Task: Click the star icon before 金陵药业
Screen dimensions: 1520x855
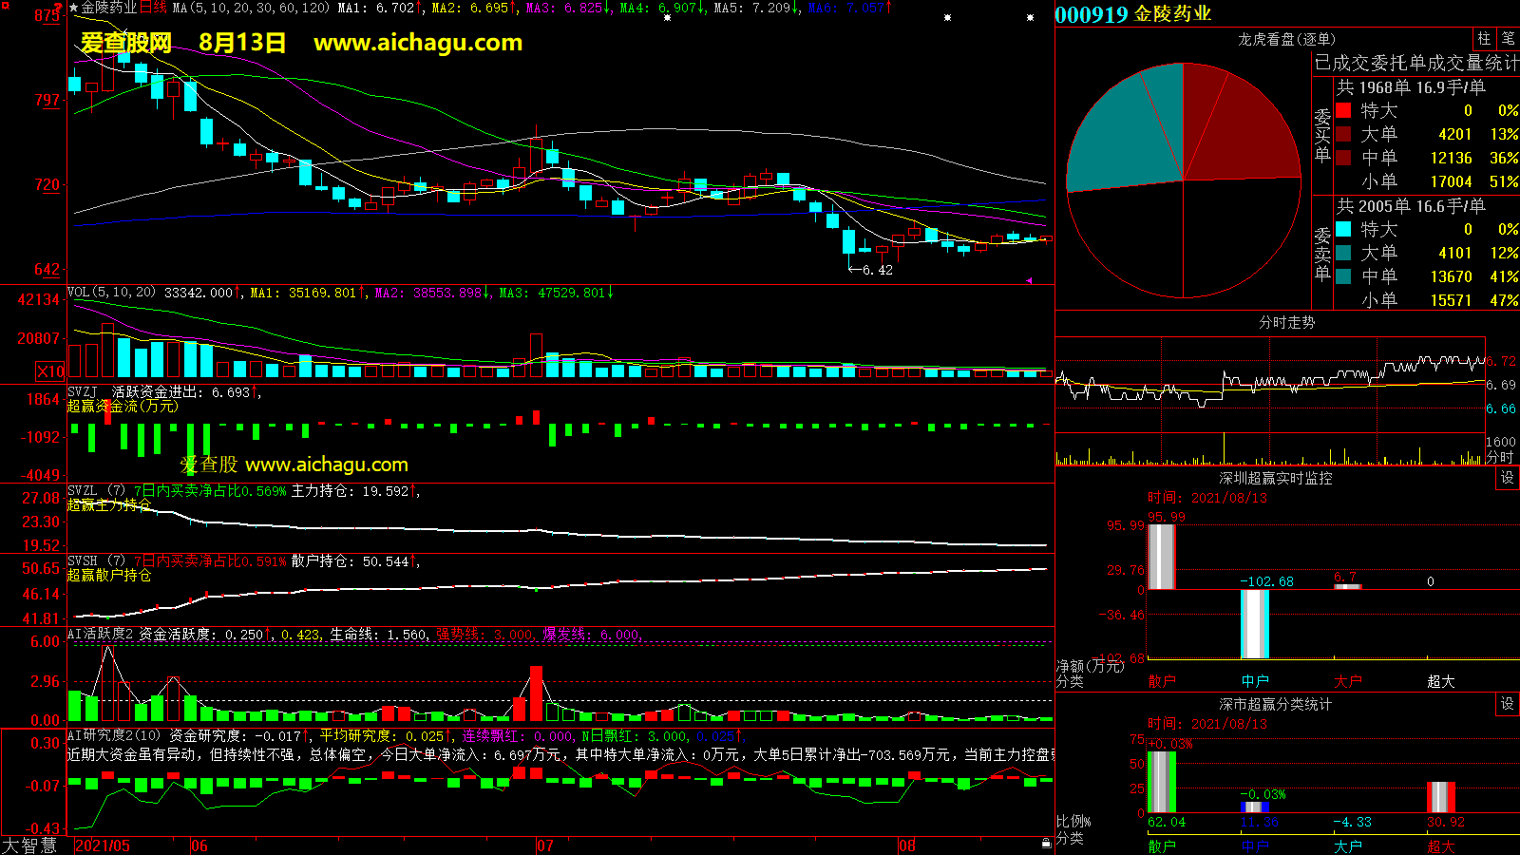Action: (x=73, y=8)
